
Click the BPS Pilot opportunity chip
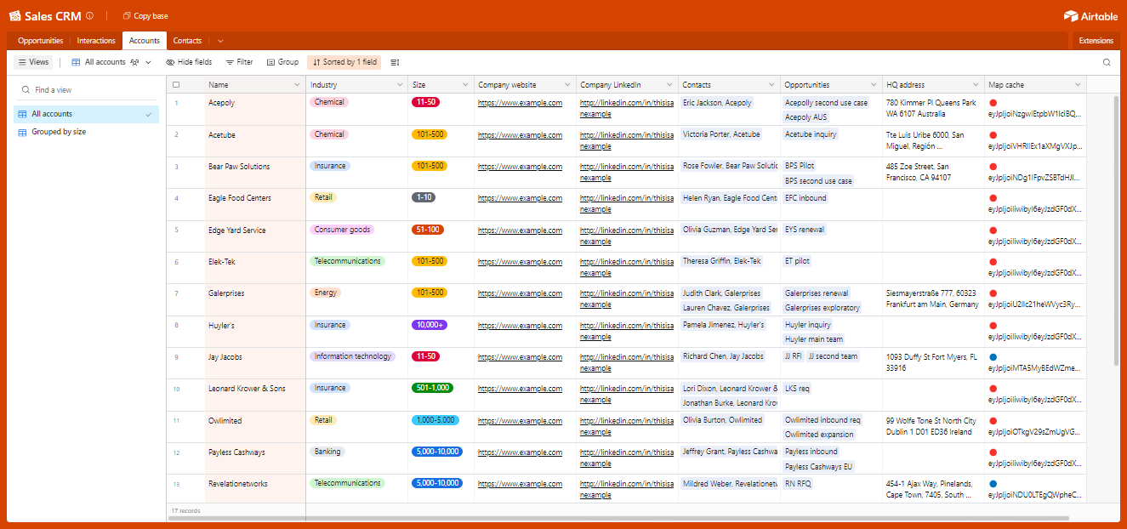point(800,166)
